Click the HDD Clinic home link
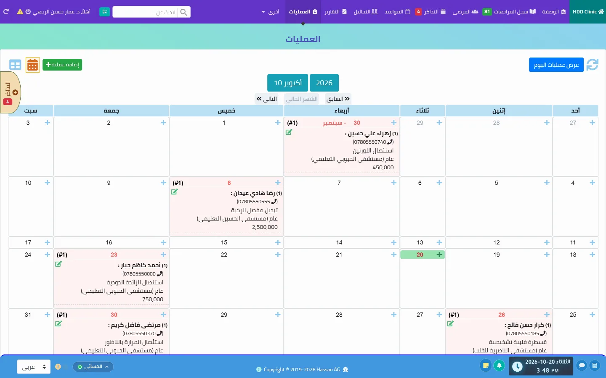The height and width of the screenshot is (378, 606). (588, 12)
